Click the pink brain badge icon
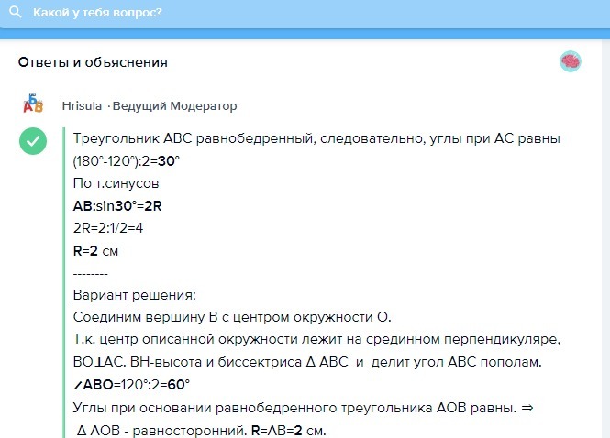This screenshot has width=610, height=438. pyautogui.click(x=571, y=61)
